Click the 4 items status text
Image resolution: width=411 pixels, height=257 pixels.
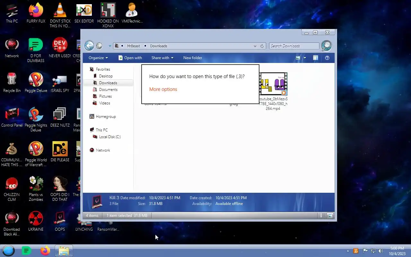[92, 216]
